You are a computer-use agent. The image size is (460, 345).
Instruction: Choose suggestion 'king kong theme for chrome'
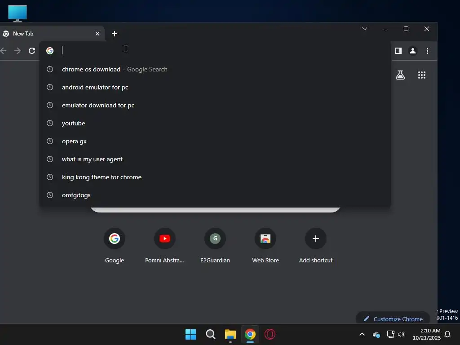pos(215,177)
